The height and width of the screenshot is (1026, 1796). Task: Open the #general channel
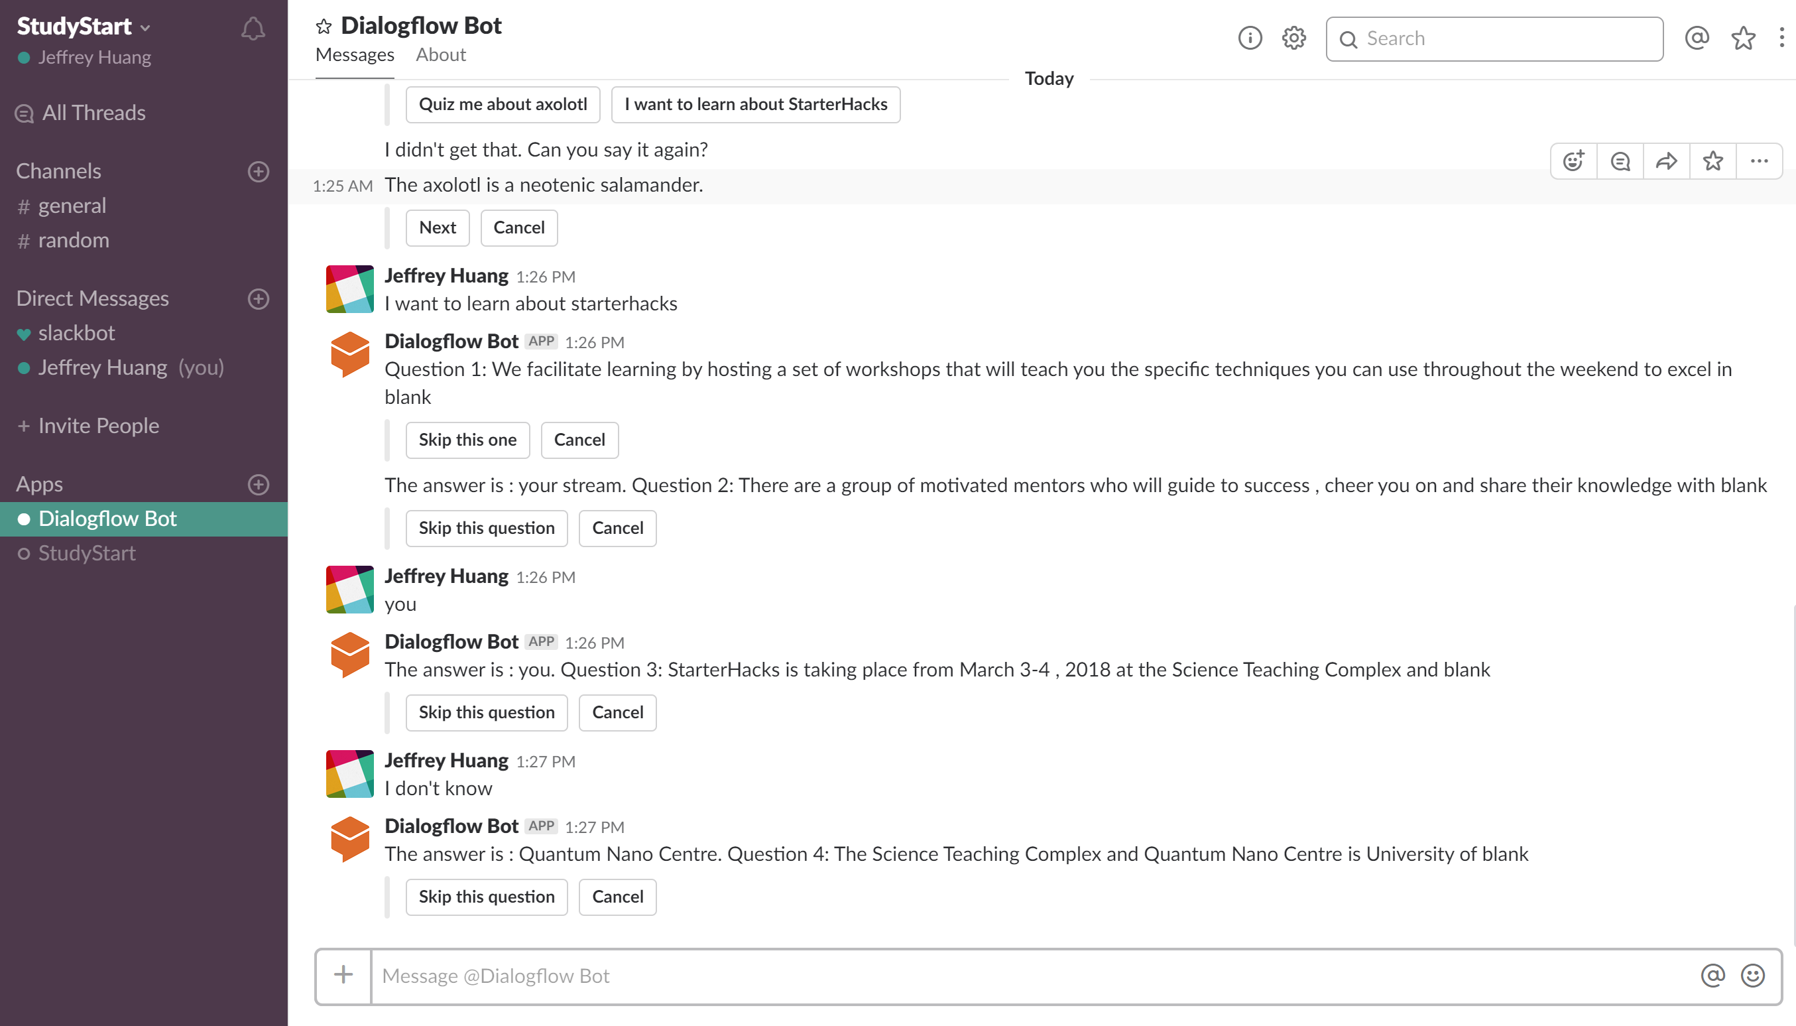(72, 206)
